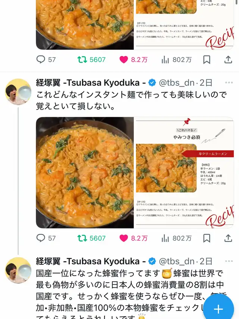Unlike the middle ramen tweet via its heart

[124, 238]
